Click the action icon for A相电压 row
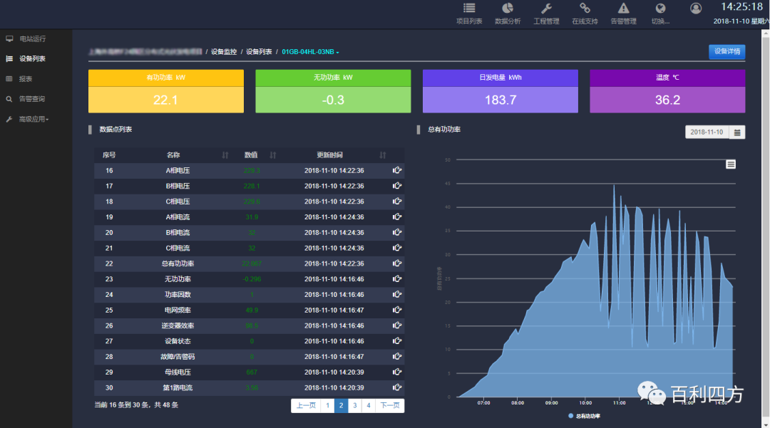This screenshot has height=428, width=770. click(397, 171)
